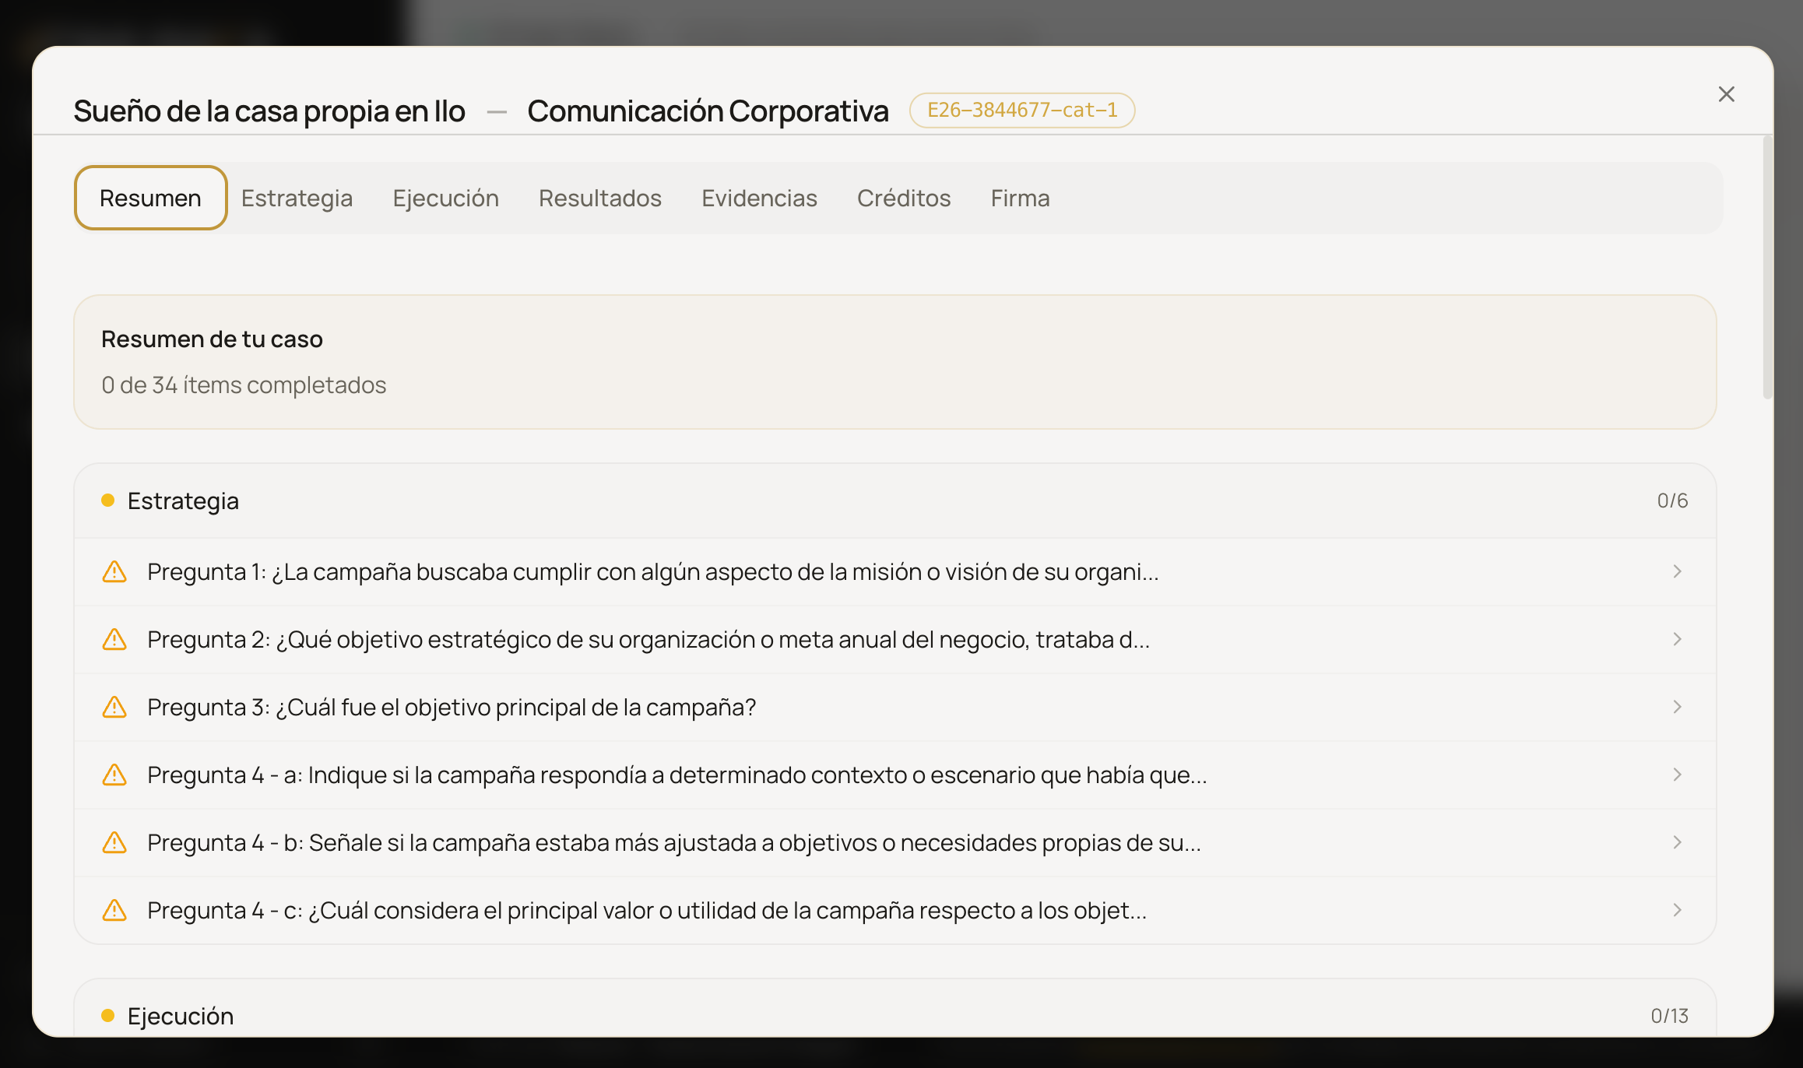Expand Pregunta 1 using its chevron arrow
The image size is (1803, 1068).
[x=1677, y=571]
